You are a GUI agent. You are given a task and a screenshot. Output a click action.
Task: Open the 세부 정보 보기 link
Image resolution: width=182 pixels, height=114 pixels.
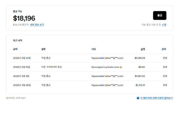point(37,25)
